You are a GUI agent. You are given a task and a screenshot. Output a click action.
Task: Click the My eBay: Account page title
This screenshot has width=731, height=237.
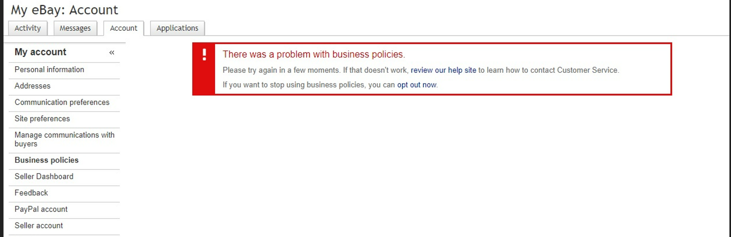64,10
